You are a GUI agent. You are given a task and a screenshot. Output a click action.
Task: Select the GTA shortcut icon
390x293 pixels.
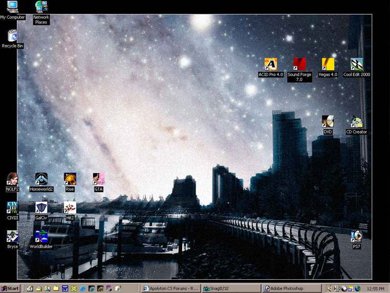(x=98, y=179)
